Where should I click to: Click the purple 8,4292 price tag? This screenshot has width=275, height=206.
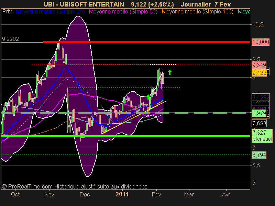click(x=261, y=97)
